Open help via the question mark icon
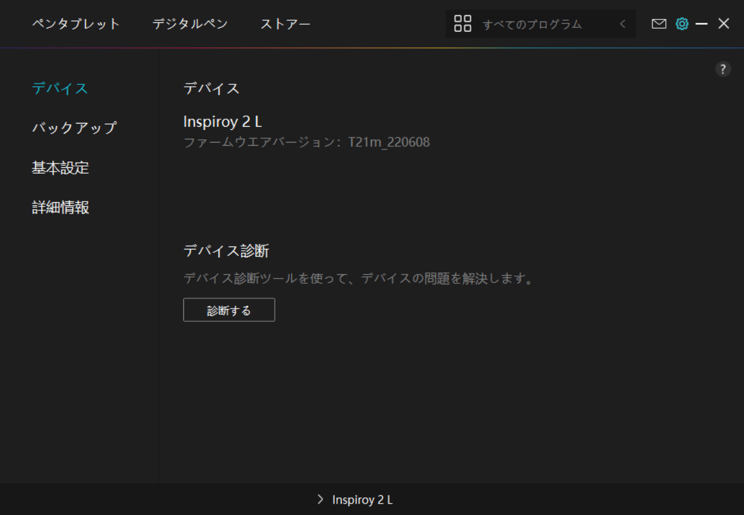Viewport: 744px width, 515px height. pos(723,70)
